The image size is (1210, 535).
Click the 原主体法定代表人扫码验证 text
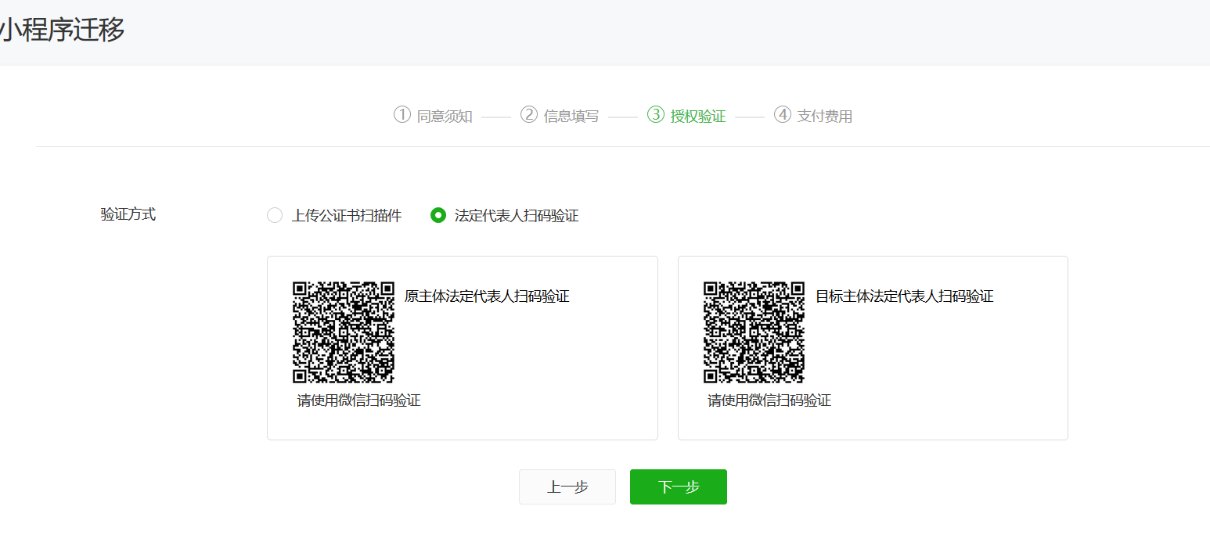point(487,296)
